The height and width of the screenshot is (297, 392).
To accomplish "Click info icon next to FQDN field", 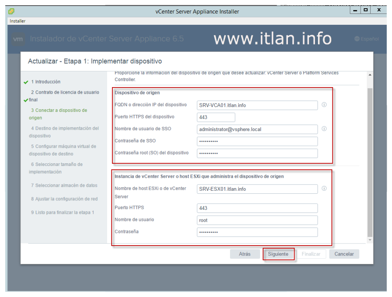I will tap(324, 105).
